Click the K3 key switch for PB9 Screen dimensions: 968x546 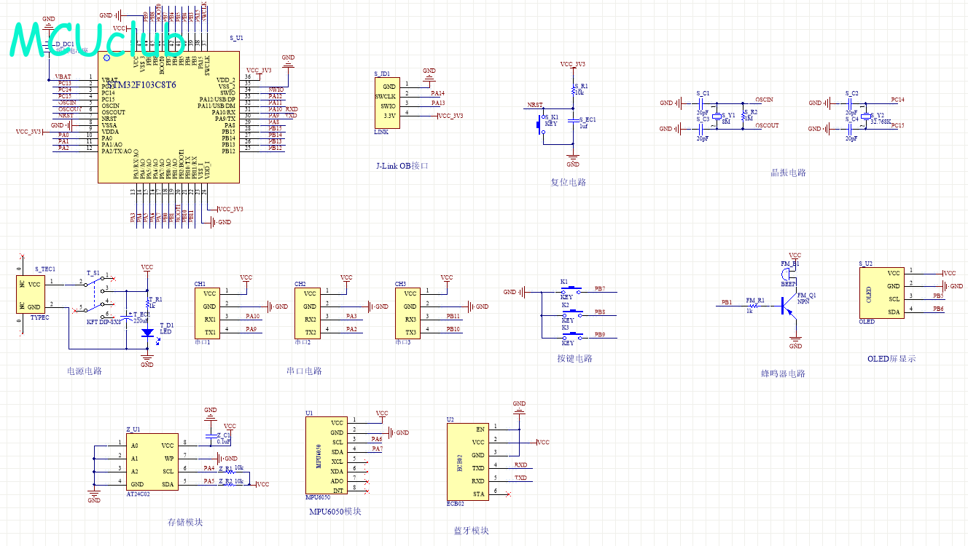click(x=574, y=335)
